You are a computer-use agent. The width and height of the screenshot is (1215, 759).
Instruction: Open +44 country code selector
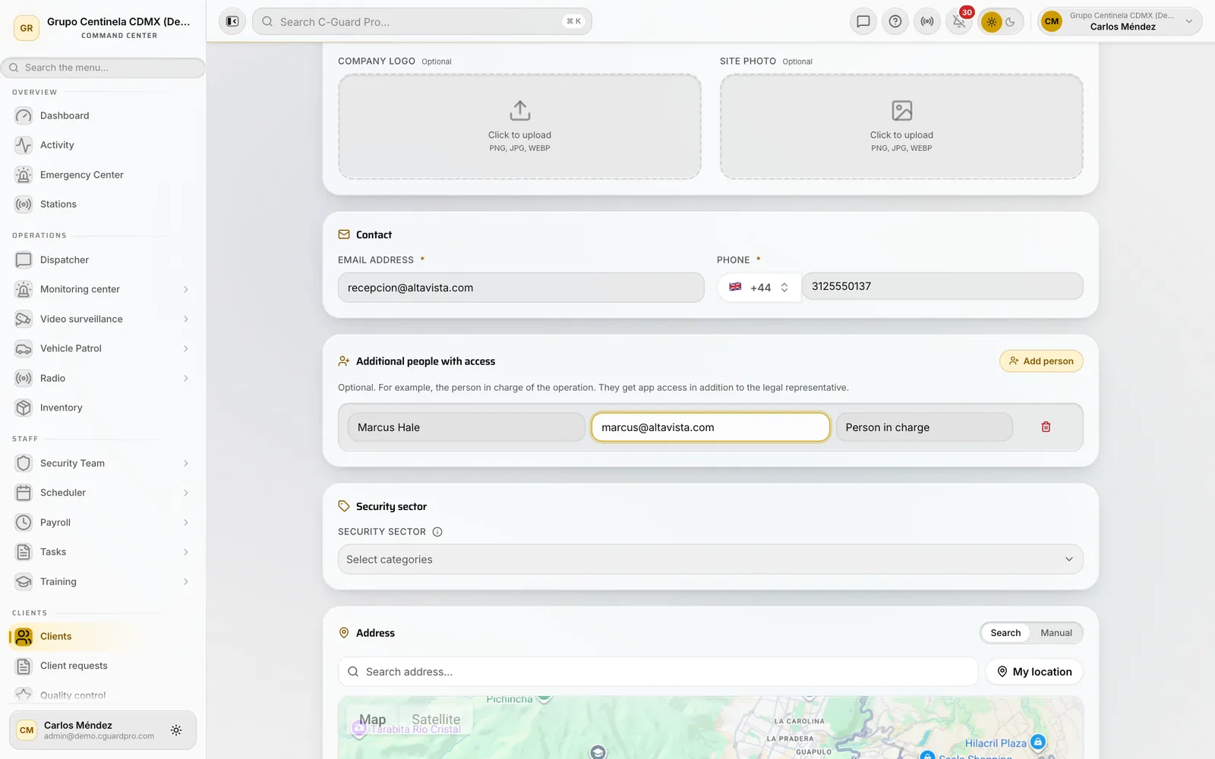tap(759, 287)
